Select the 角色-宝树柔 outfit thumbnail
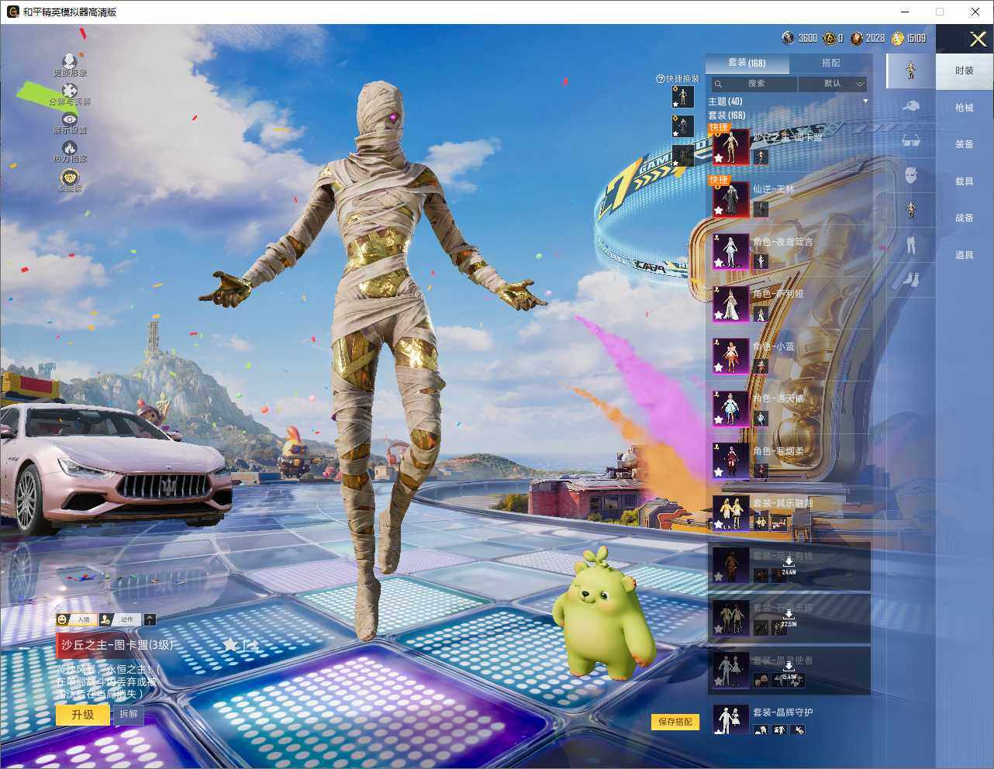The image size is (994, 769). pos(730,461)
